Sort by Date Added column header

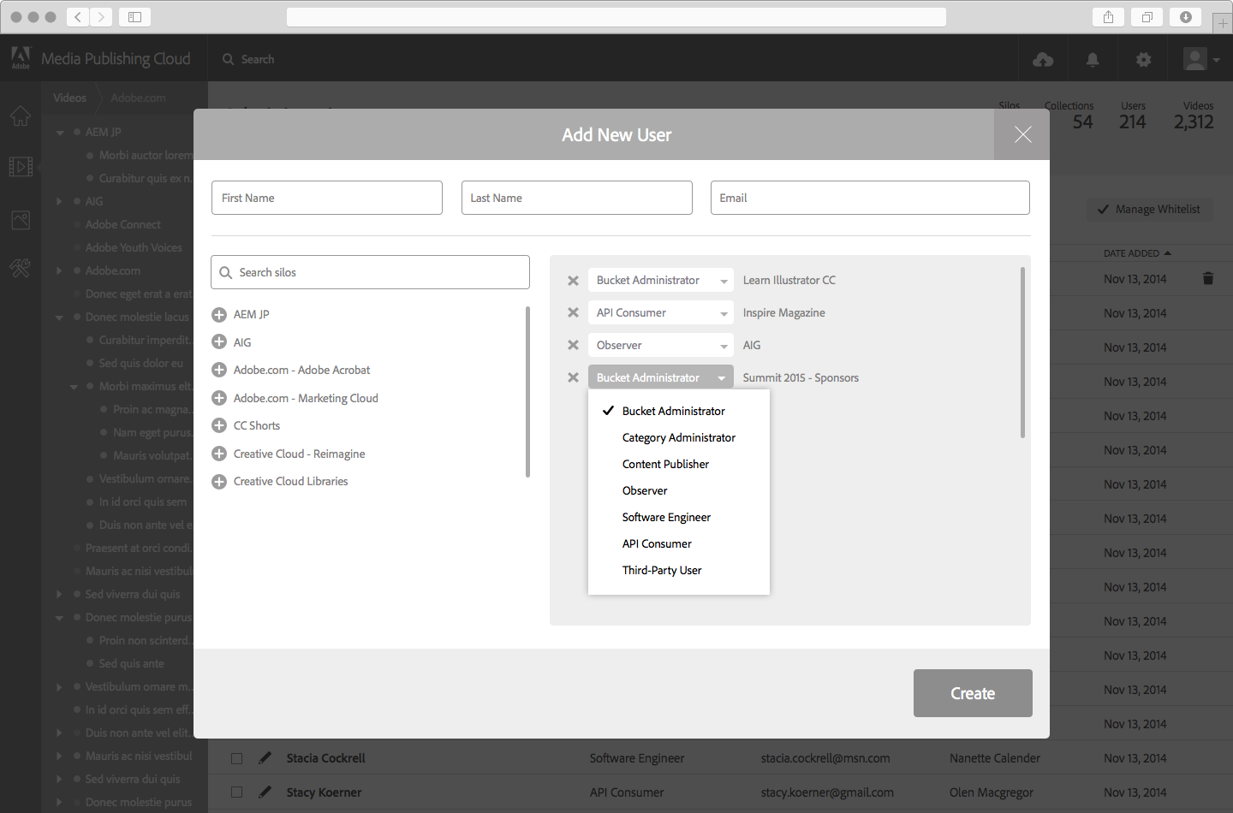pos(1137,253)
